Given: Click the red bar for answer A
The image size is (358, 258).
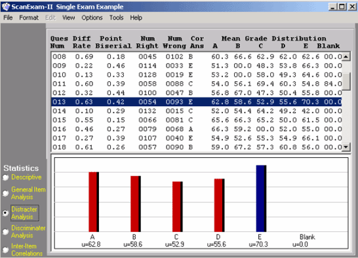Looking at the screenshot, I should tap(94, 202).
